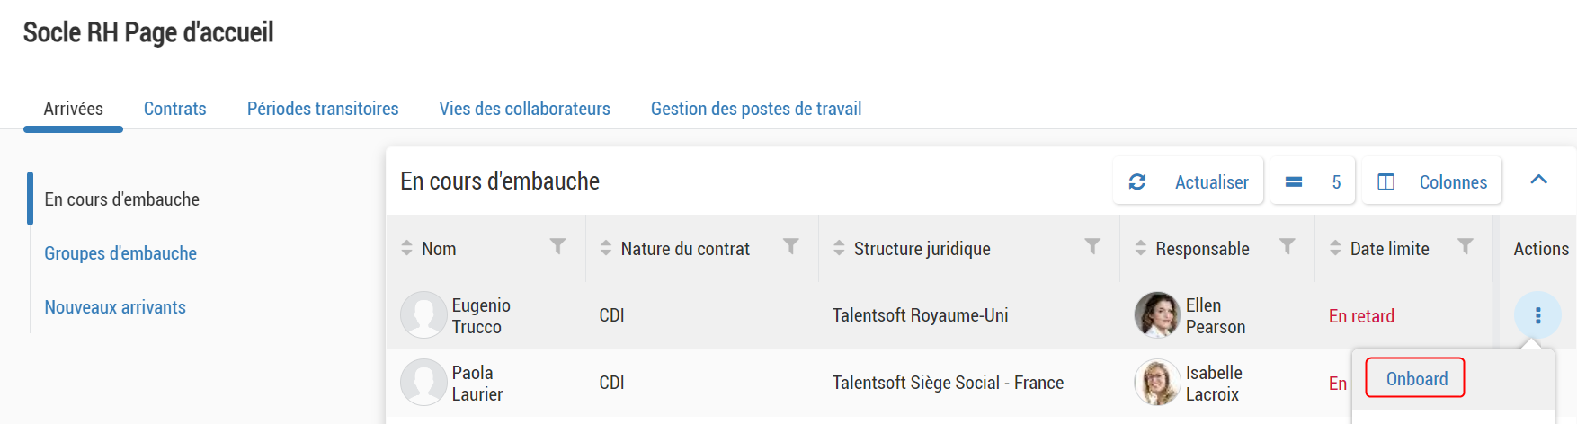The height and width of the screenshot is (424, 1577).
Task: Click the Structure juridique header label
Action: (x=922, y=249)
